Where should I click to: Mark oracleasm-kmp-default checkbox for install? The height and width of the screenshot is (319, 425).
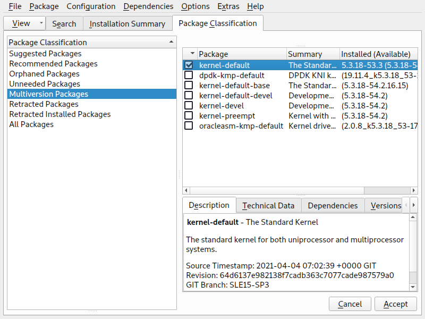click(x=189, y=126)
